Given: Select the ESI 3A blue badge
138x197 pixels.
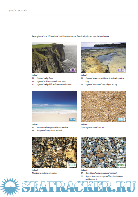Looking at the screenshot, I should point(72,119).
